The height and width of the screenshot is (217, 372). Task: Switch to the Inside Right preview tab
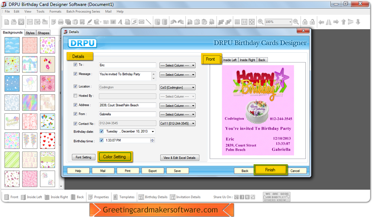pyautogui.click(x=248, y=60)
